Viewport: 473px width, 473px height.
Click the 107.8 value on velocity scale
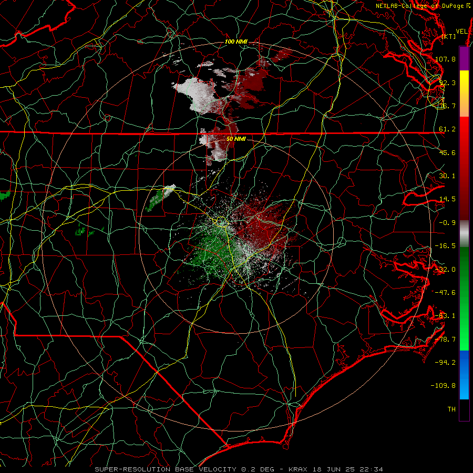pyautogui.click(x=445, y=59)
